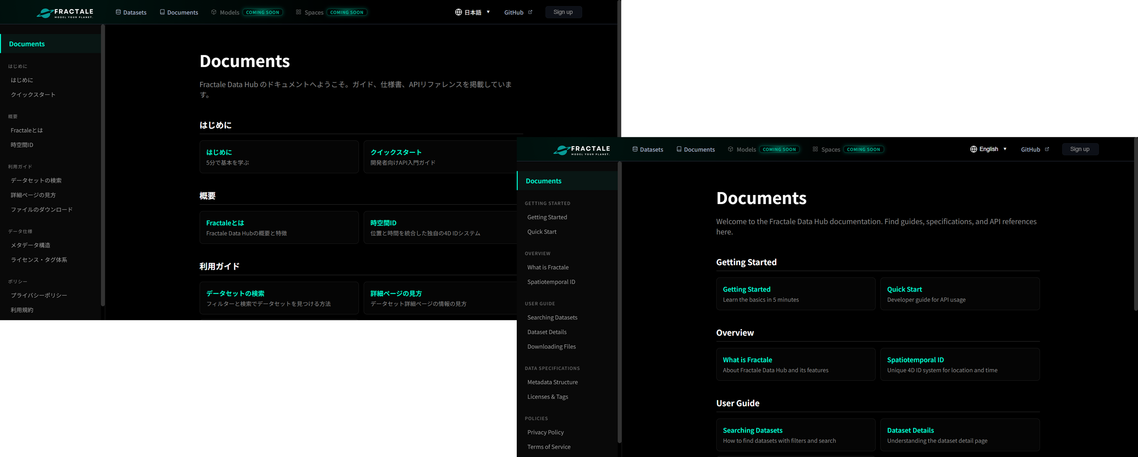Select Metadata Structure in sidebar
The image size is (1138, 457).
click(552, 382)
